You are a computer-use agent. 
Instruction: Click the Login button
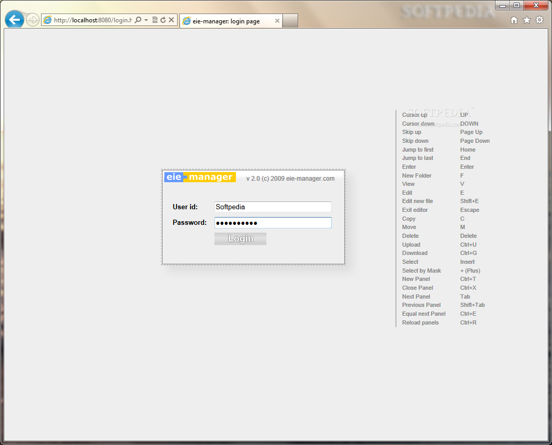point(240,239)
